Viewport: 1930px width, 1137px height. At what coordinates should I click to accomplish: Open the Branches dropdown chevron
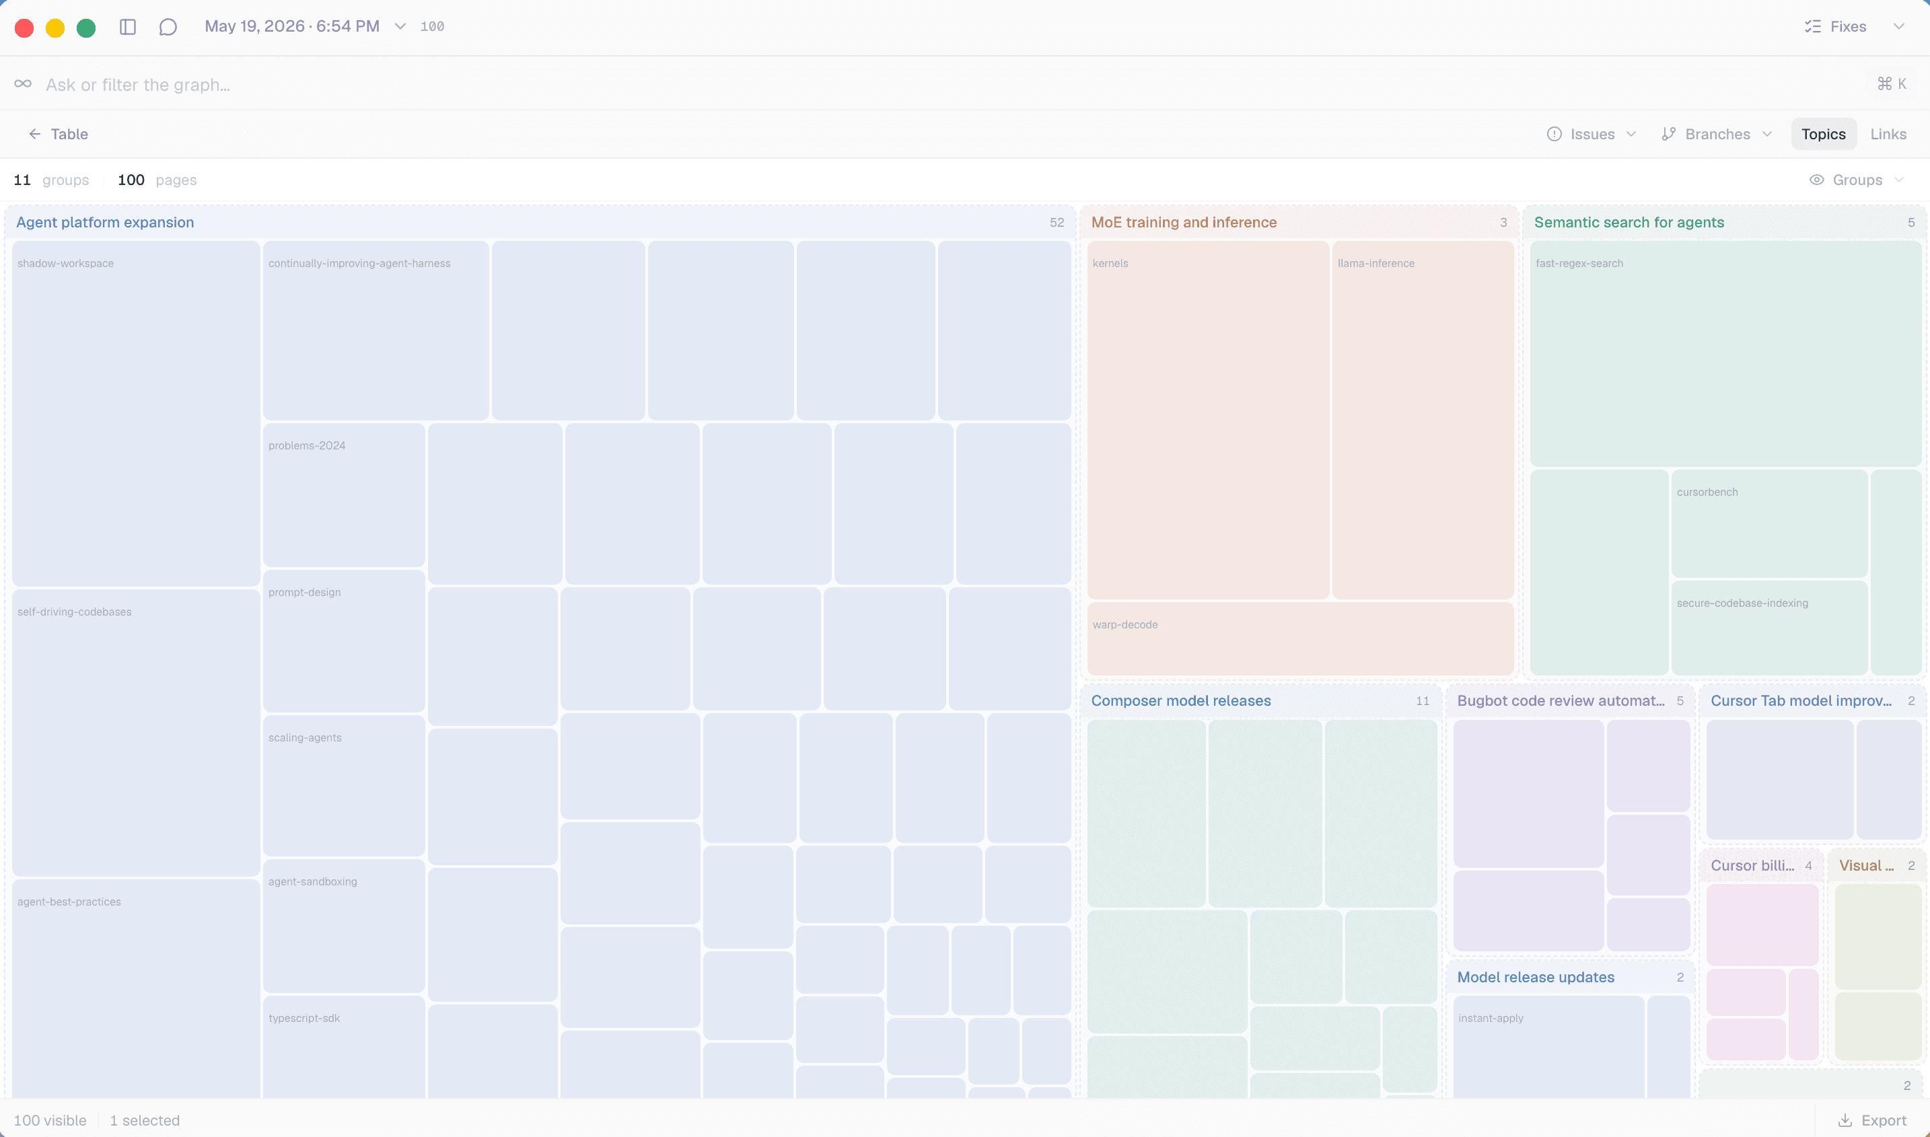[1766, 134]
